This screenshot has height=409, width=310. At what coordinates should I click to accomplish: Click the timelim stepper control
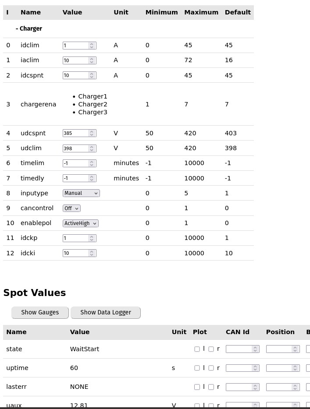92,163
